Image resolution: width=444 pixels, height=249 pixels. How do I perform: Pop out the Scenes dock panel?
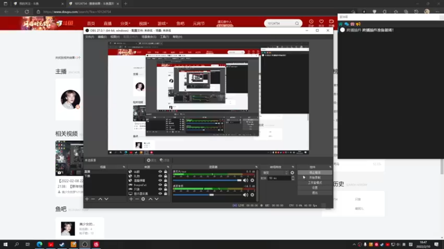124,167
